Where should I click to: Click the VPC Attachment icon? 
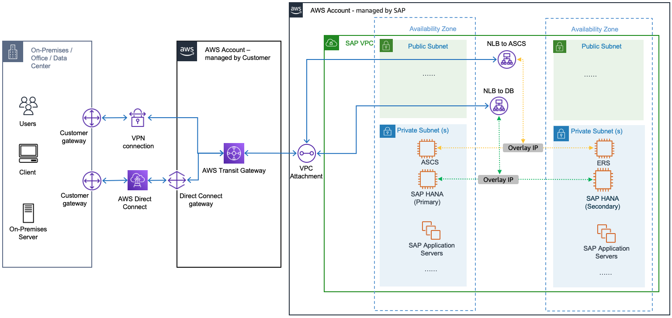306,154
